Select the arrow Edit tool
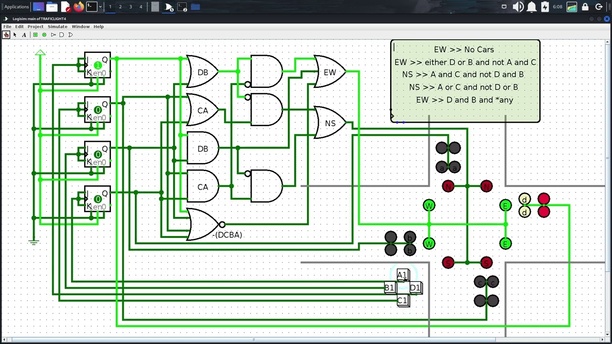This screenshot has width=612, height=344. [x=15, y=34]
